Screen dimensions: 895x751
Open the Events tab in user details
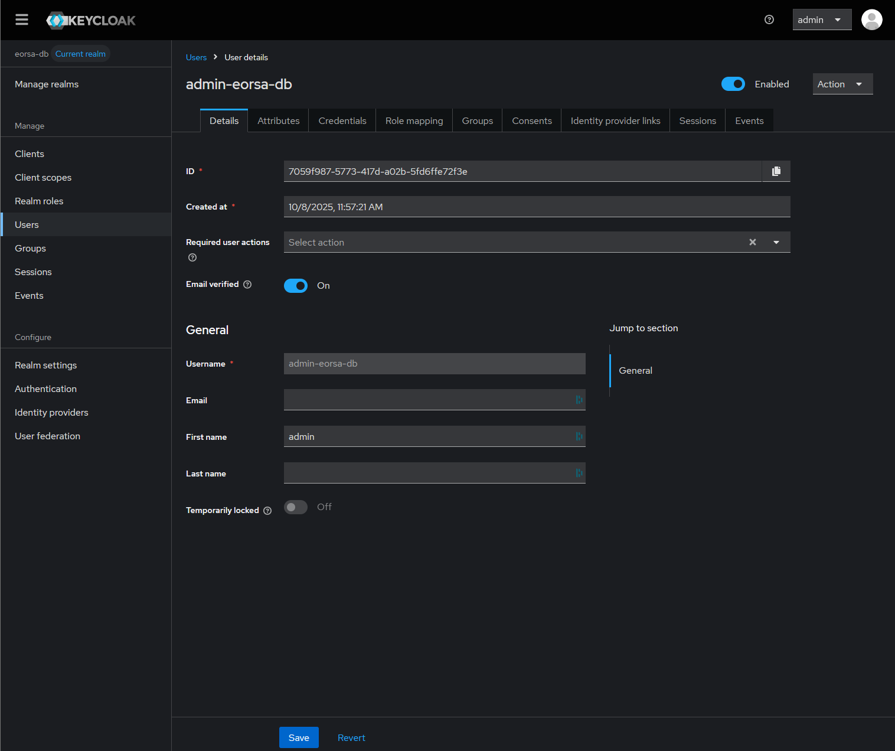(750, 120)
